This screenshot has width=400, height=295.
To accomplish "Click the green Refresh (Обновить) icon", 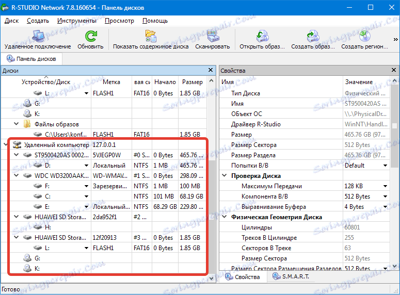I will [x=90, y=36].
